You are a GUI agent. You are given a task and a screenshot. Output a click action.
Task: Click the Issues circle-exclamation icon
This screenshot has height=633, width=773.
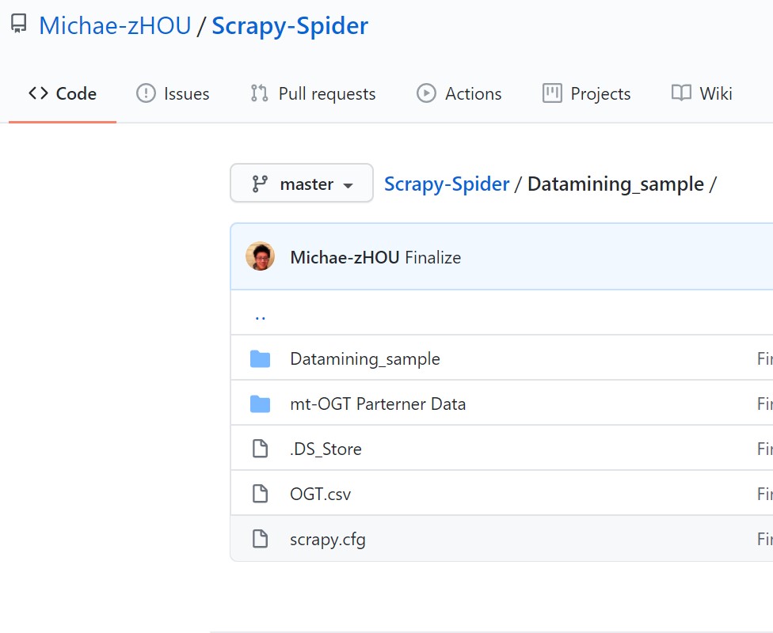(x=146, y=93)
